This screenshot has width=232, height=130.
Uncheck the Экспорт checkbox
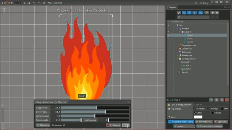(209, 109)
